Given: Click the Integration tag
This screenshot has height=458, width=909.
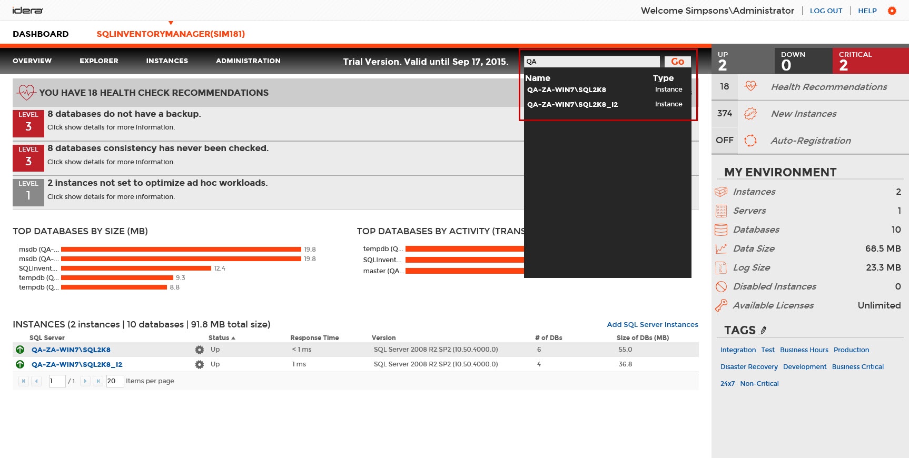Looking at the screenshot, I should click(x=738, y=350).
